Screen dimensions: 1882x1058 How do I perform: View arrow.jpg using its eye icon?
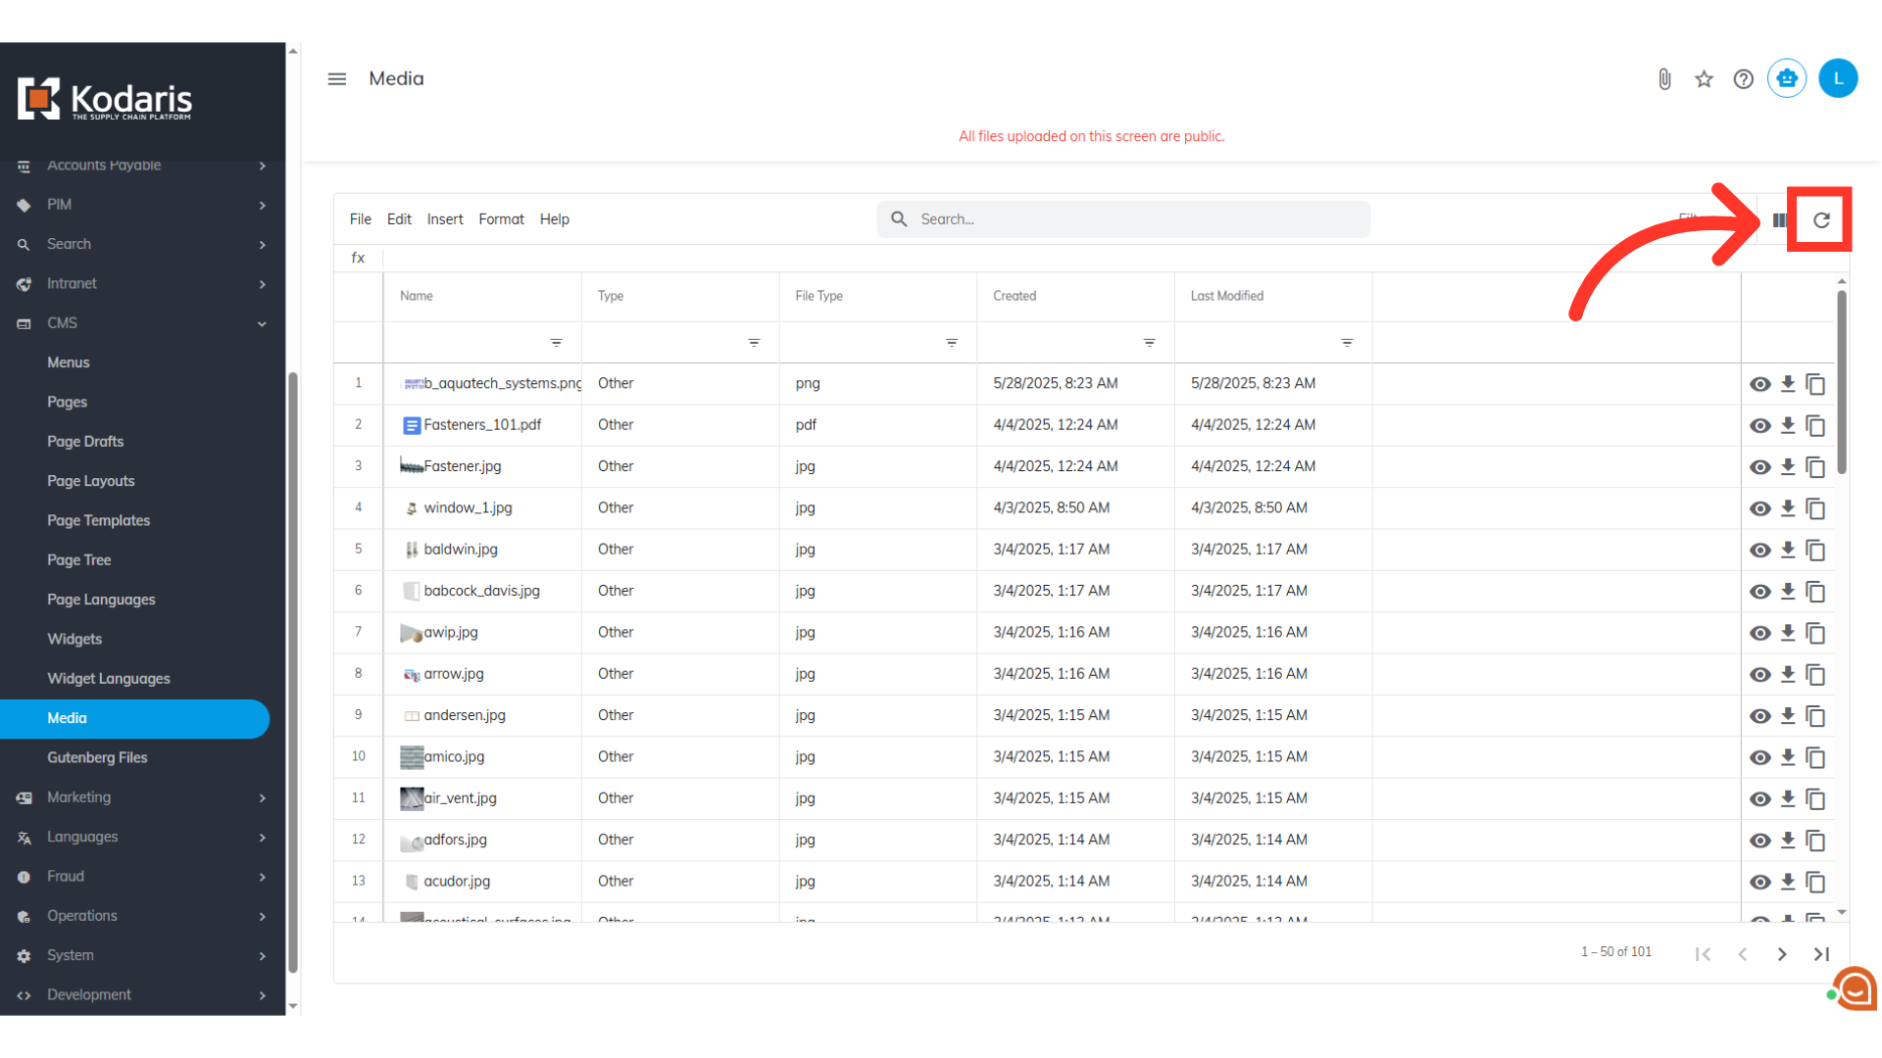[1759, 674]
